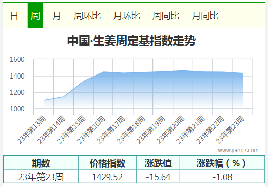Click the chart title 中国·生姜周定基指数走势
The width and height of the screenshot is (268, 187).
131,41
